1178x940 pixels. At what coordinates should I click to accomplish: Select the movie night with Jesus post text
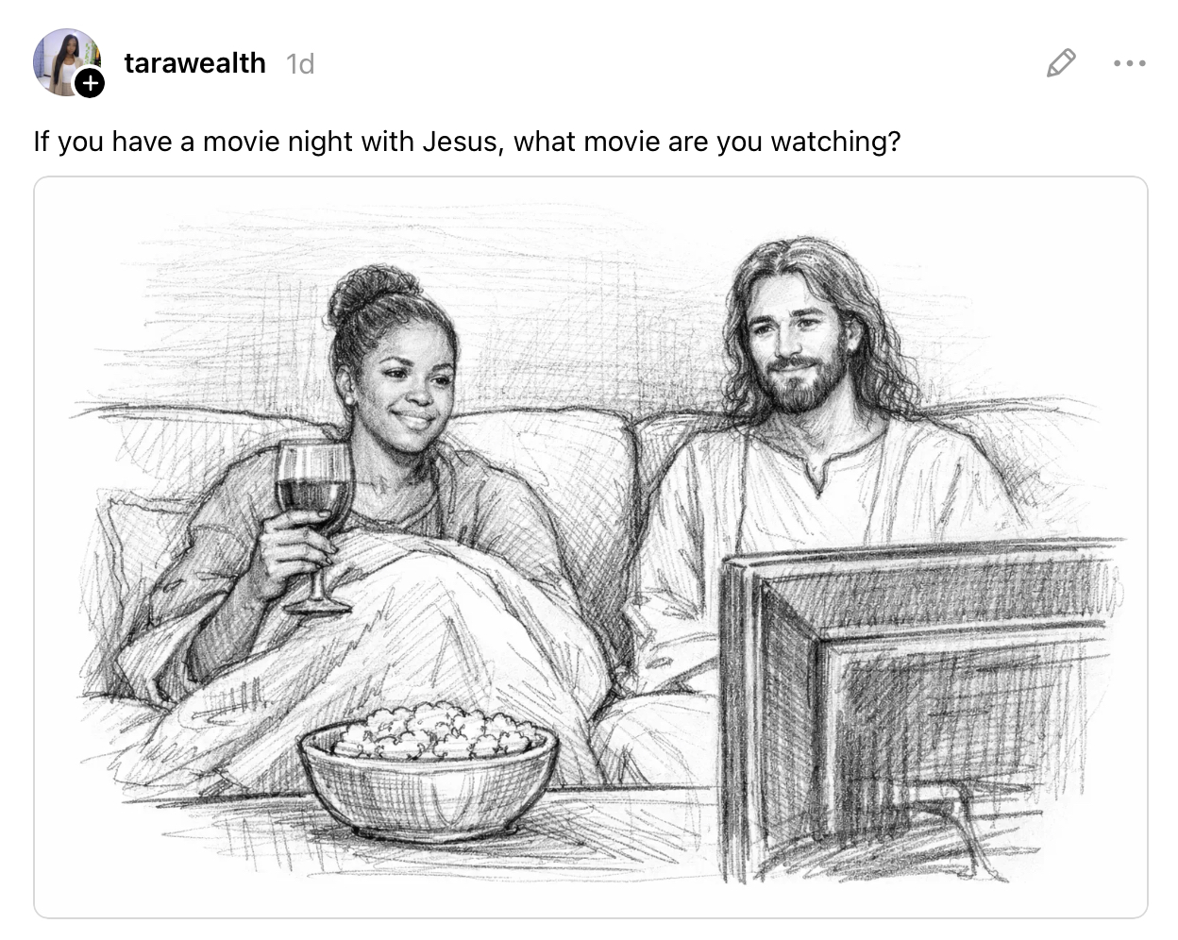pyautogui.click(x=467, y=142)
